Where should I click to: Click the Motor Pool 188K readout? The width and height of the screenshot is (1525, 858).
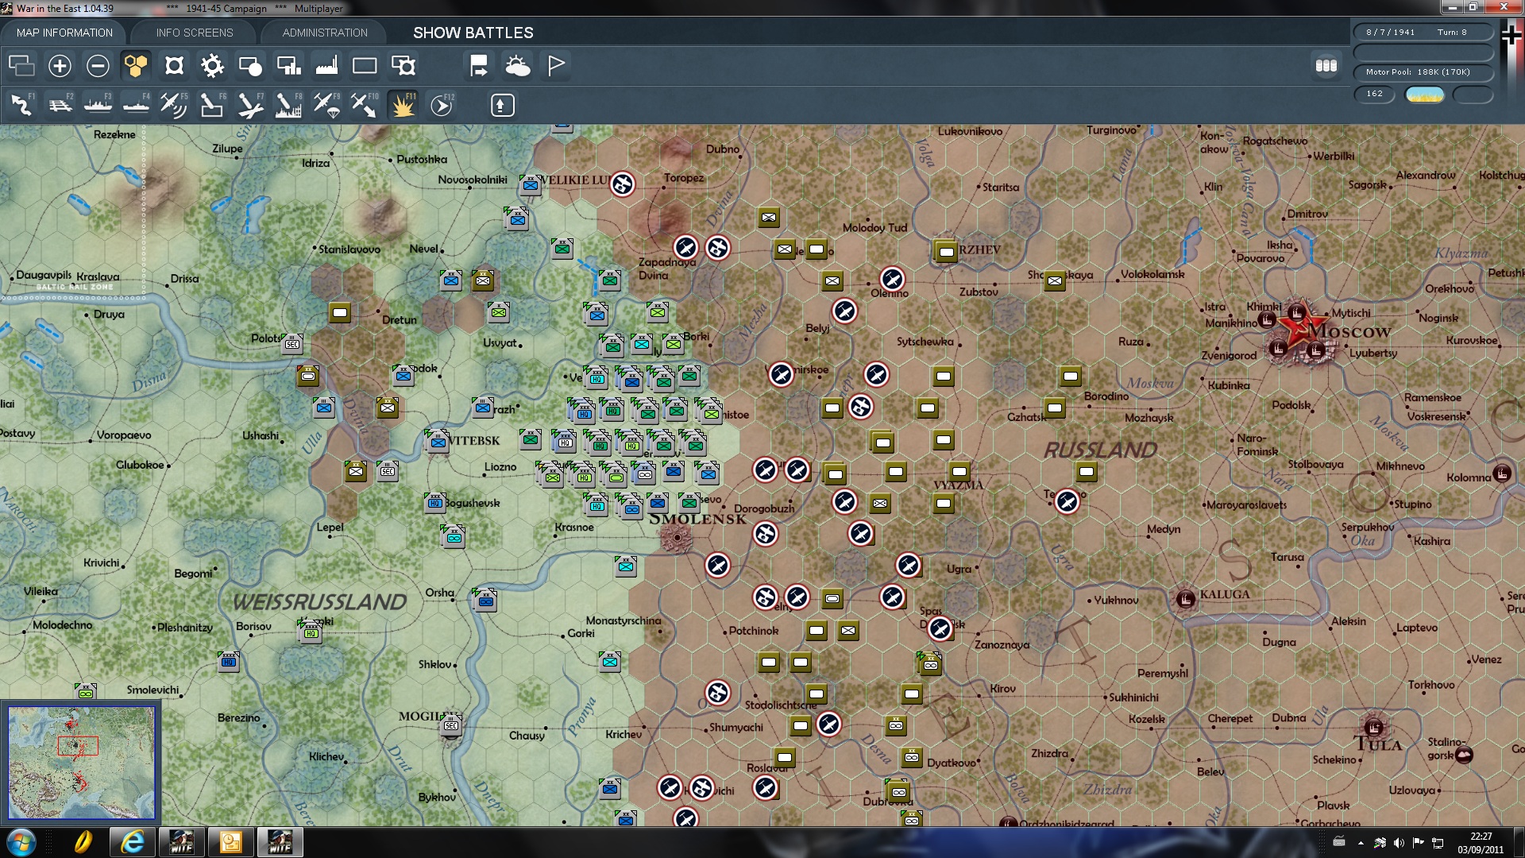pos(1423,72)
